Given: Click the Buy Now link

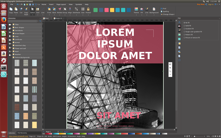Looking at the screenshot, I should pos(201,4).
